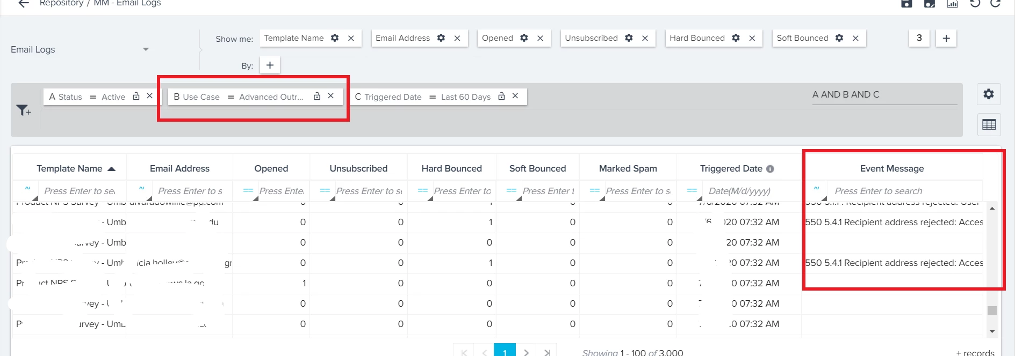Add a new Show me field
1015x356 pixels.
[x=946, y=38]
